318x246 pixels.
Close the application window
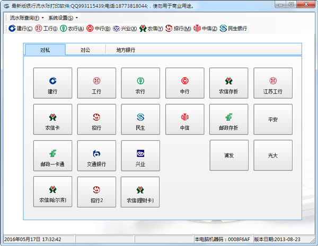(306, 4)
